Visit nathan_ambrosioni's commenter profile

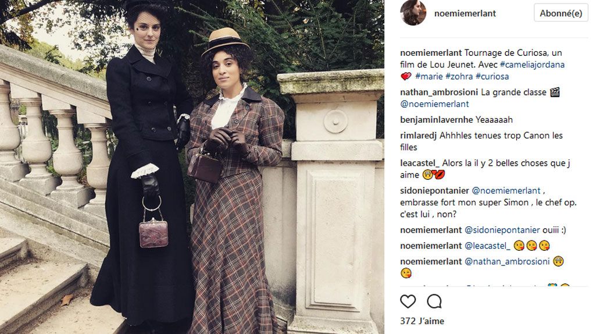(439, 93)
